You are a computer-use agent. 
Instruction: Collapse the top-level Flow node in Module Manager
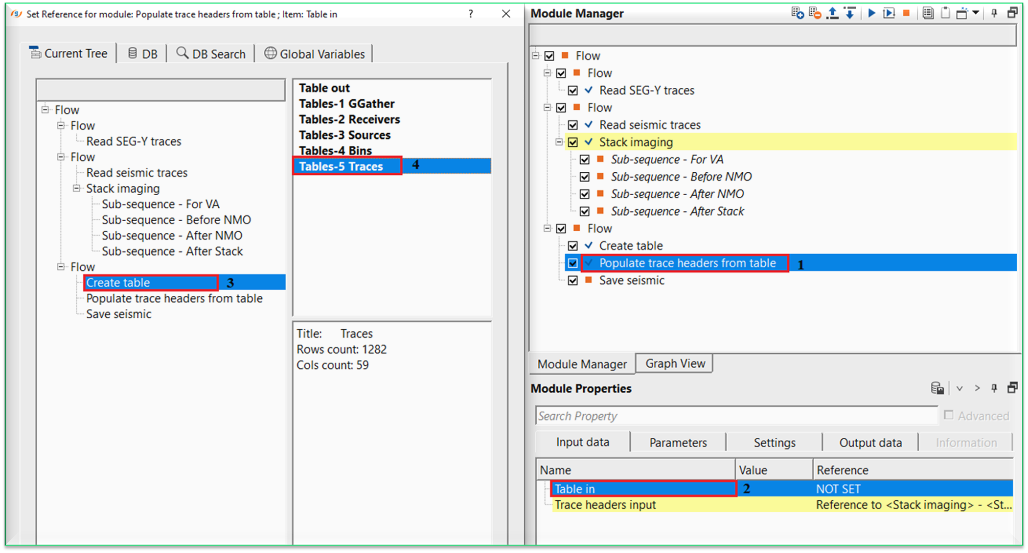pyautogui.click(x=536, y=55)
